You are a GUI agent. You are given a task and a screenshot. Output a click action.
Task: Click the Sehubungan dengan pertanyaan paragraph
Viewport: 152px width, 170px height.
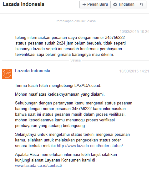[73, 114]
